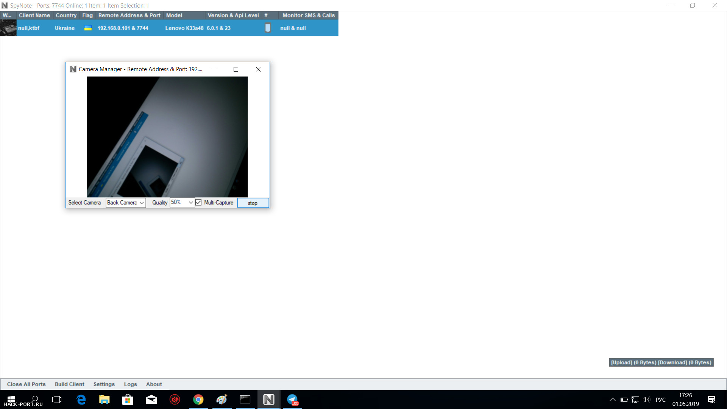727x409 pixels.
Task: Click the client wallpaper thumbnail in first row
Action: tap(8, 28)
